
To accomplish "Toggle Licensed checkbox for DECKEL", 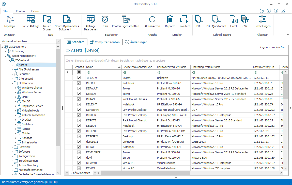I will click(79, 83).
